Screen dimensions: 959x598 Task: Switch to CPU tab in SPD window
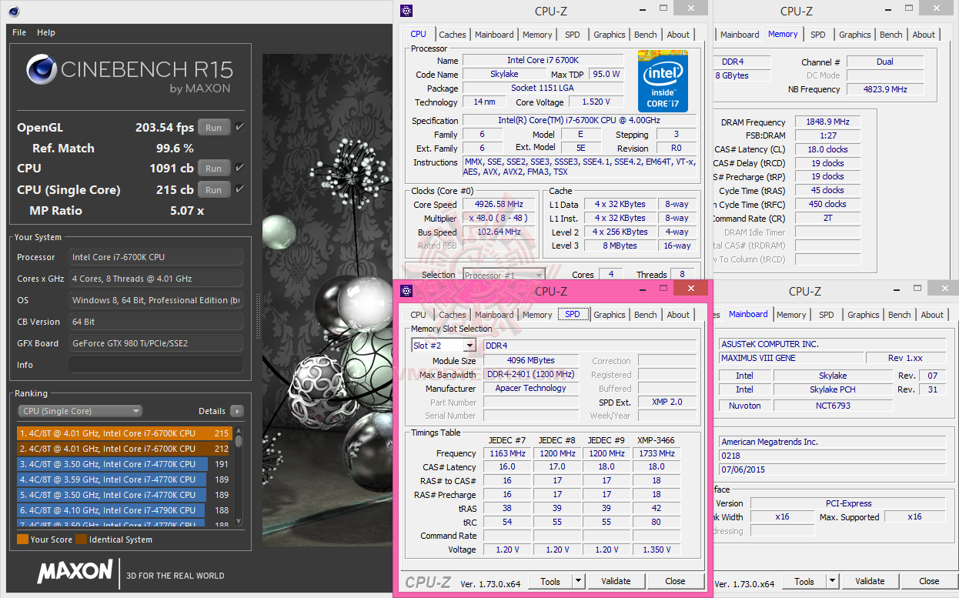418,315
